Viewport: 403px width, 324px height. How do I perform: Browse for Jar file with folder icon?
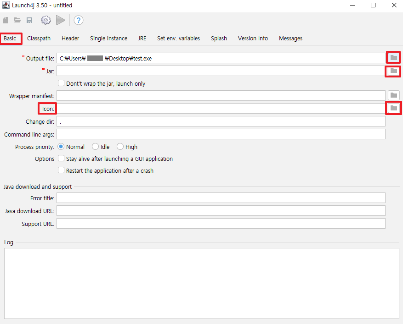tap(393, 71)
